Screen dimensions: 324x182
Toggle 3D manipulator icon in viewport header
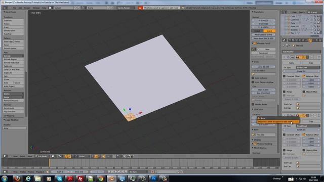(66, 156)
